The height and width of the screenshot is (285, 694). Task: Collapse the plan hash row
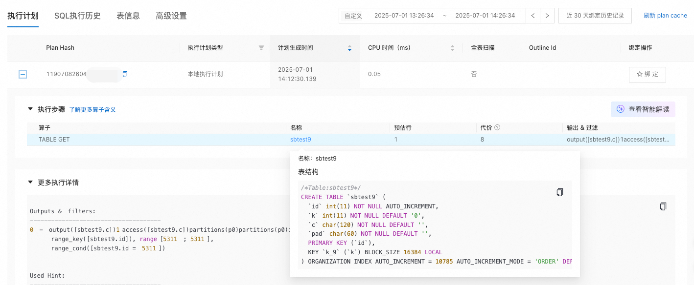pos(23,74)
